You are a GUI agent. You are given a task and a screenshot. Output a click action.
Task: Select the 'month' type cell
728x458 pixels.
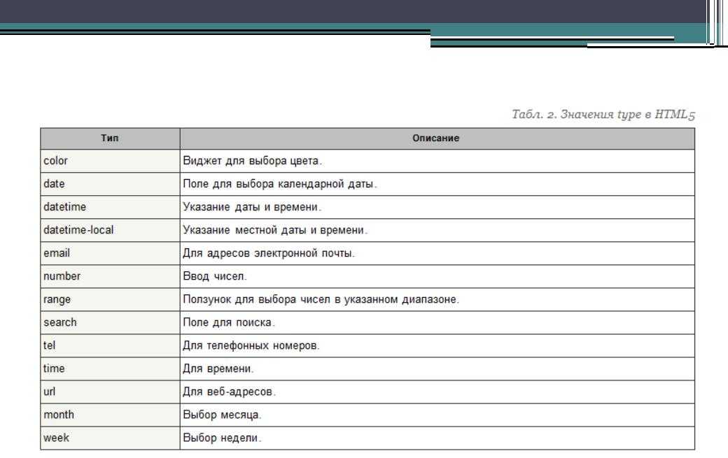click(x=110, y=415)
